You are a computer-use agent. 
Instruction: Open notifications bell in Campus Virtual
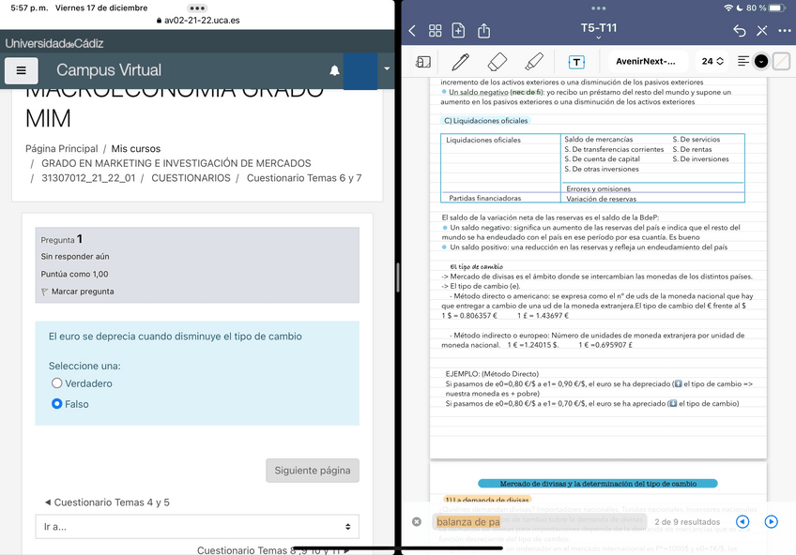[334, 70]
